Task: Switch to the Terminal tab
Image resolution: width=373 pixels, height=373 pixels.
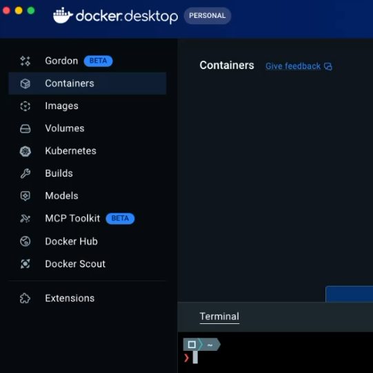Action: coord(219,317)
